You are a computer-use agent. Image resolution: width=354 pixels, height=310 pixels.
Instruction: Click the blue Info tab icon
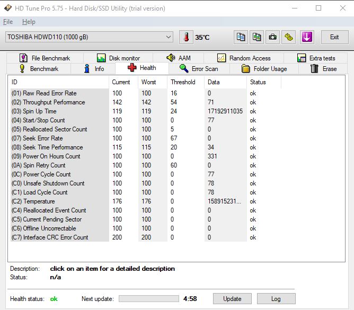coord(87,68)
